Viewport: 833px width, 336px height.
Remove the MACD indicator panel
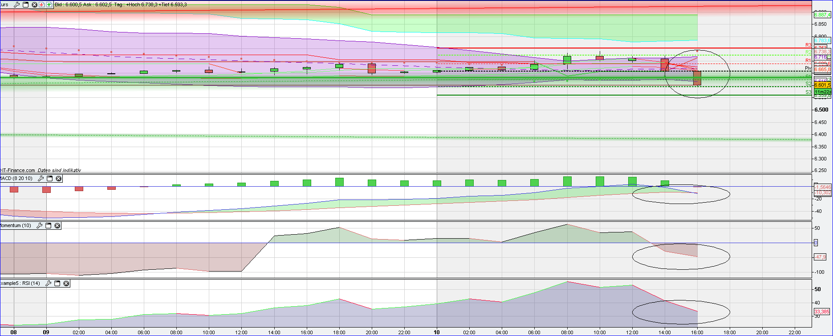pyautogui.click(x=59, y=178)
